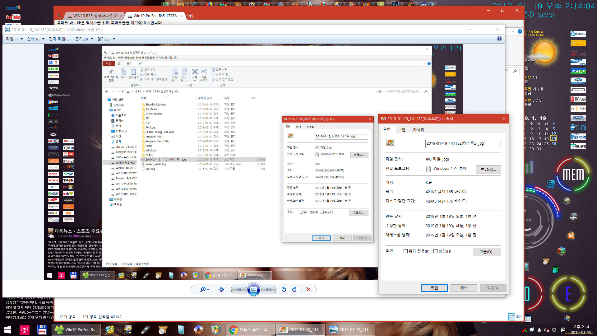The width and height of the screenshot is (597, 336).
Task: Click today 19 in the calendar widget
Action: (x=553, y=139)
